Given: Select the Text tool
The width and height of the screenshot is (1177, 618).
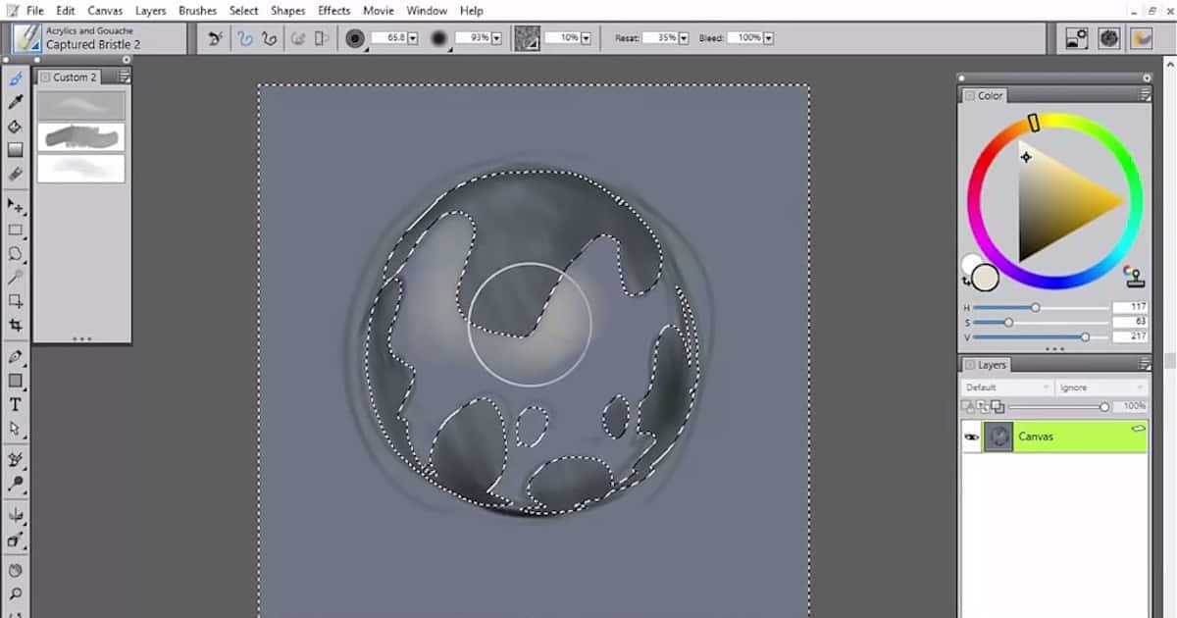Looking at the screenshot, I should point(16,403).
